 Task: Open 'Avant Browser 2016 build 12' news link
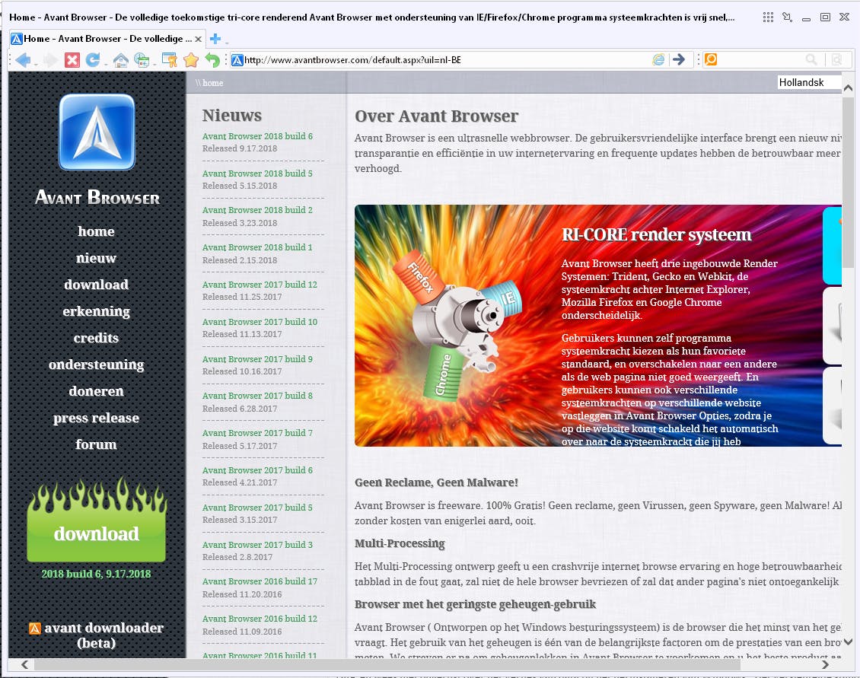[x=260, y=619]
